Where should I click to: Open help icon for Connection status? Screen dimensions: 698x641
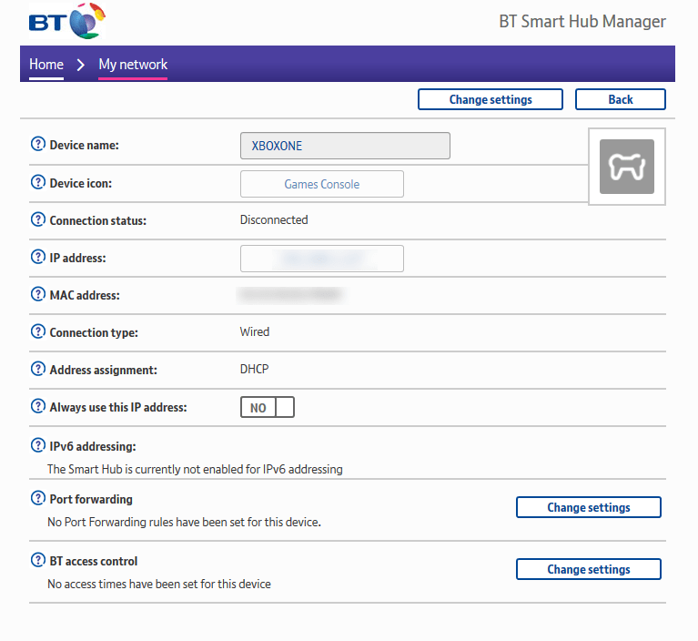(x=38, y=219)
